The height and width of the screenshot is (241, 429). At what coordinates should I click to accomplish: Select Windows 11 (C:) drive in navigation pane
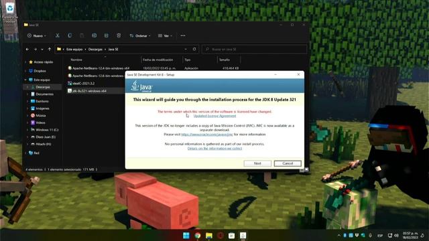(x=45, y=130)
